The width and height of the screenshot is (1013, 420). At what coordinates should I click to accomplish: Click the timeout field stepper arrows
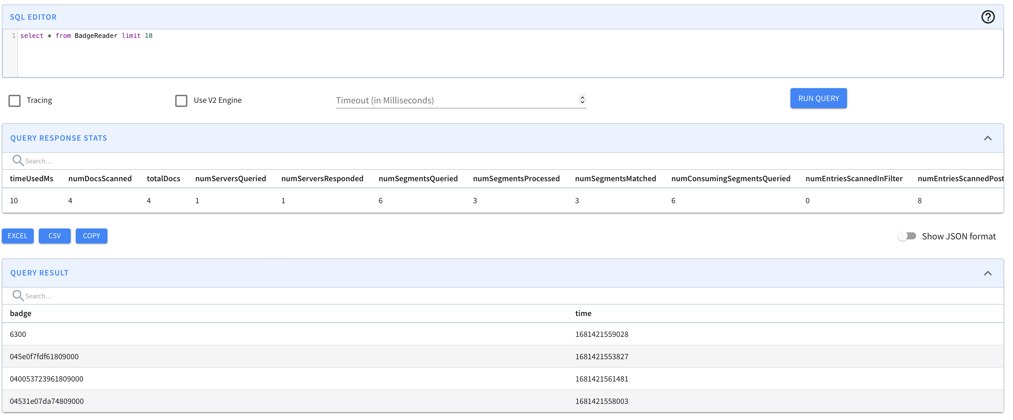pos(582,100)
